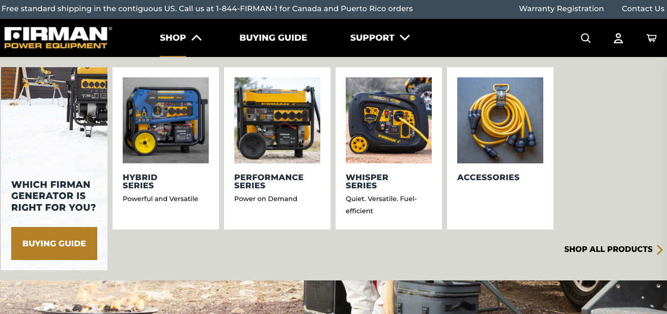Open the SUPPORT menu item
This screenshot has height=314, width=667.
tap(372, 38)
